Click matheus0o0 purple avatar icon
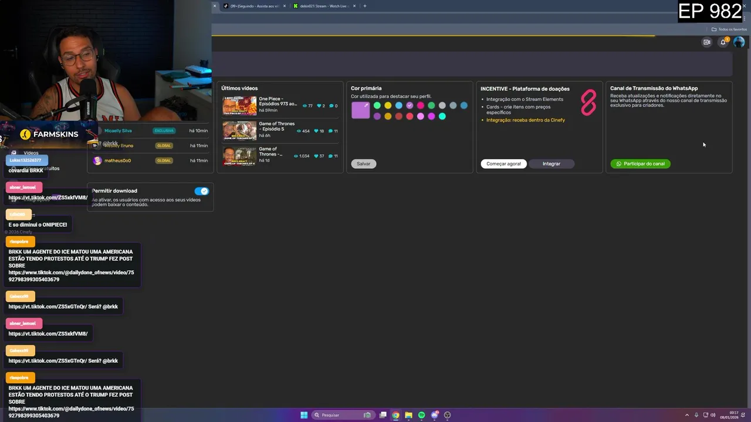Viewport: 751px width, 422px height. click(x=97, y=161)
